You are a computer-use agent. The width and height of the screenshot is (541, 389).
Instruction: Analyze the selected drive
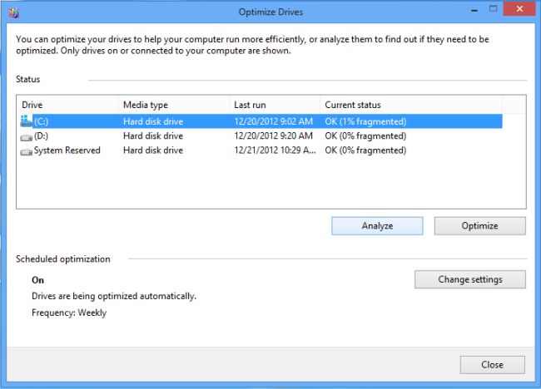(x=377, y=226)
